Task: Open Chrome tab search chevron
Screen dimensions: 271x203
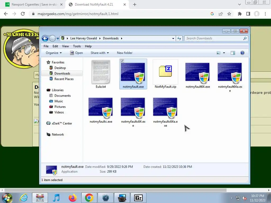Action: point(239,4)
